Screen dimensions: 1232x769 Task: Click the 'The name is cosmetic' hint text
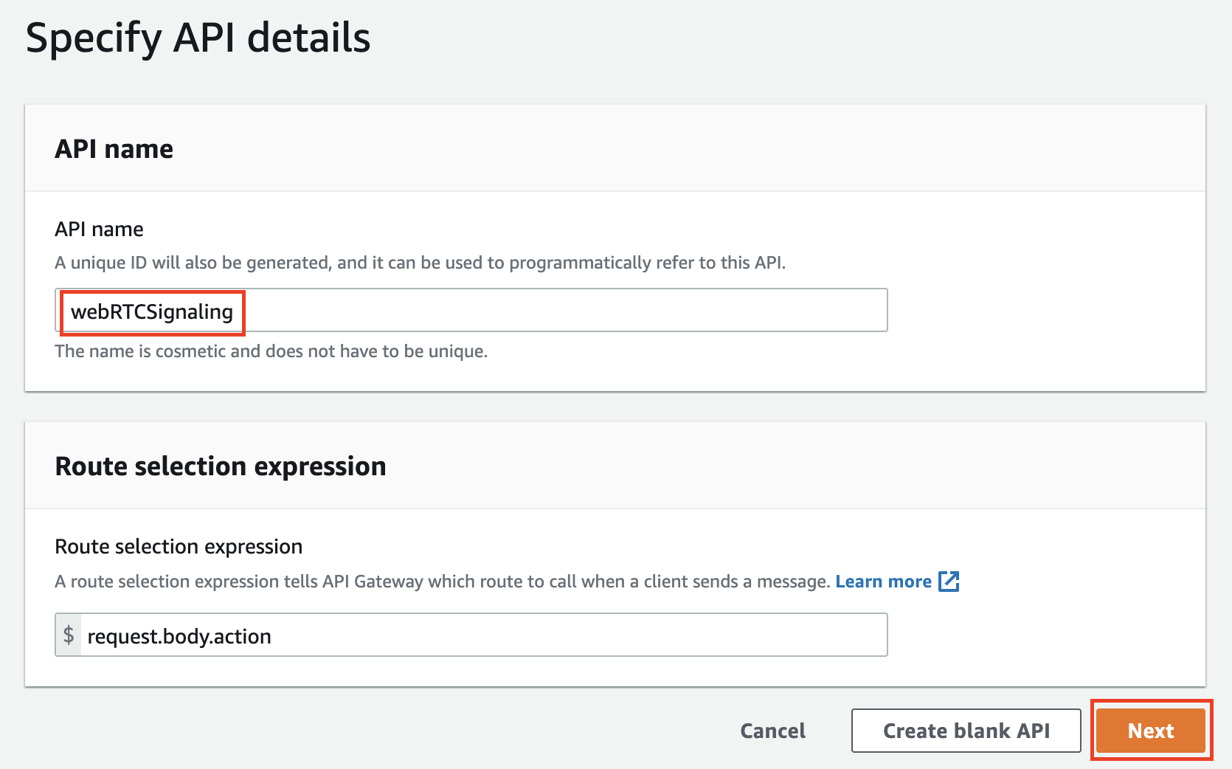click(x=271, y=351)
